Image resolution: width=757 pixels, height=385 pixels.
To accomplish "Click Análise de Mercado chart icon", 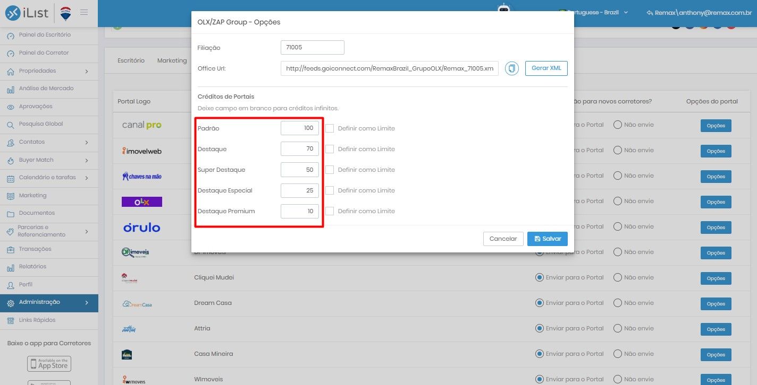I will tap(11, 89).
